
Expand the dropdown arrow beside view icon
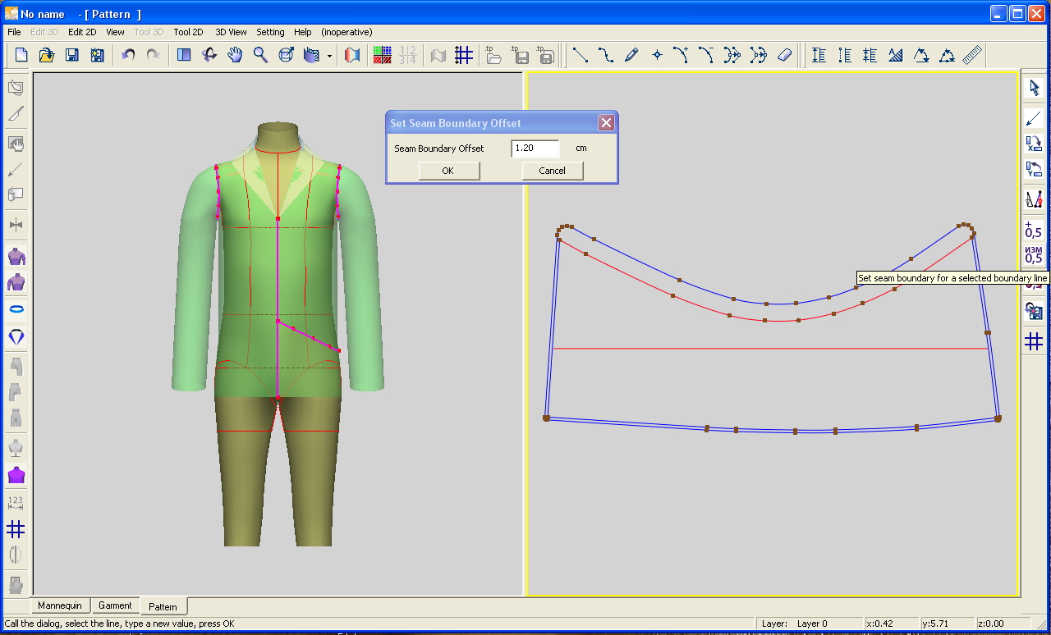click(329, 56)
